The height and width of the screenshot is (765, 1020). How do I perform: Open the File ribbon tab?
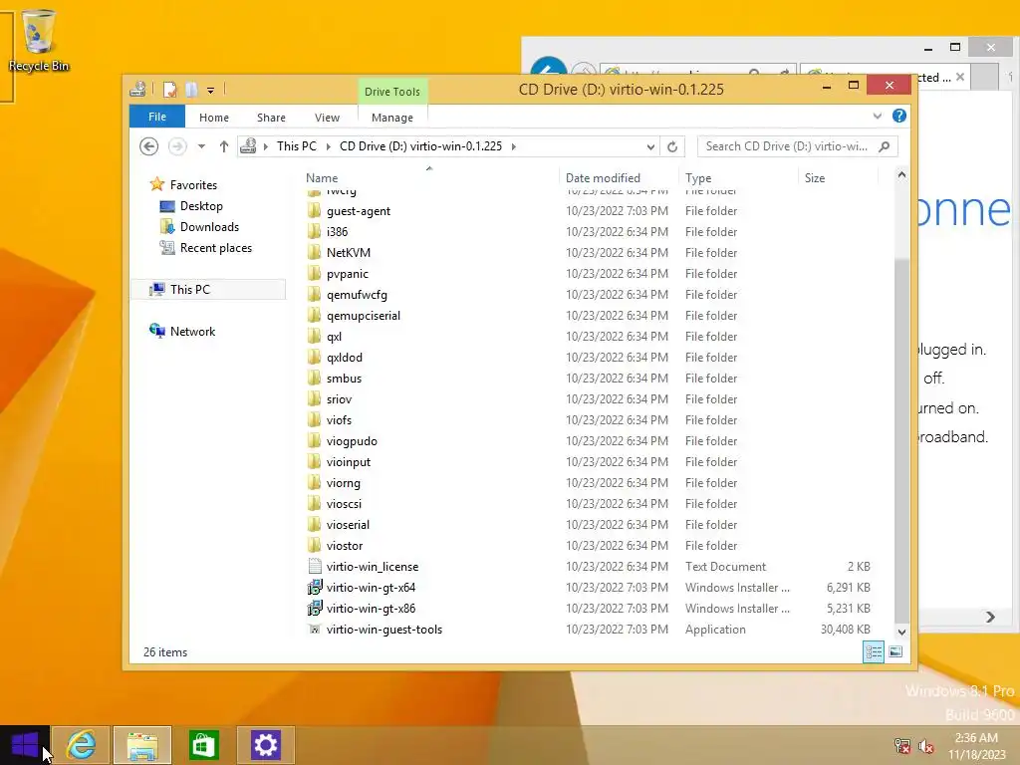tap(157, 118)
